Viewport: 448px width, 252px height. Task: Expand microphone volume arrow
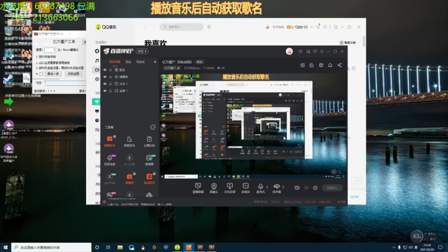[x=268, y=187]
